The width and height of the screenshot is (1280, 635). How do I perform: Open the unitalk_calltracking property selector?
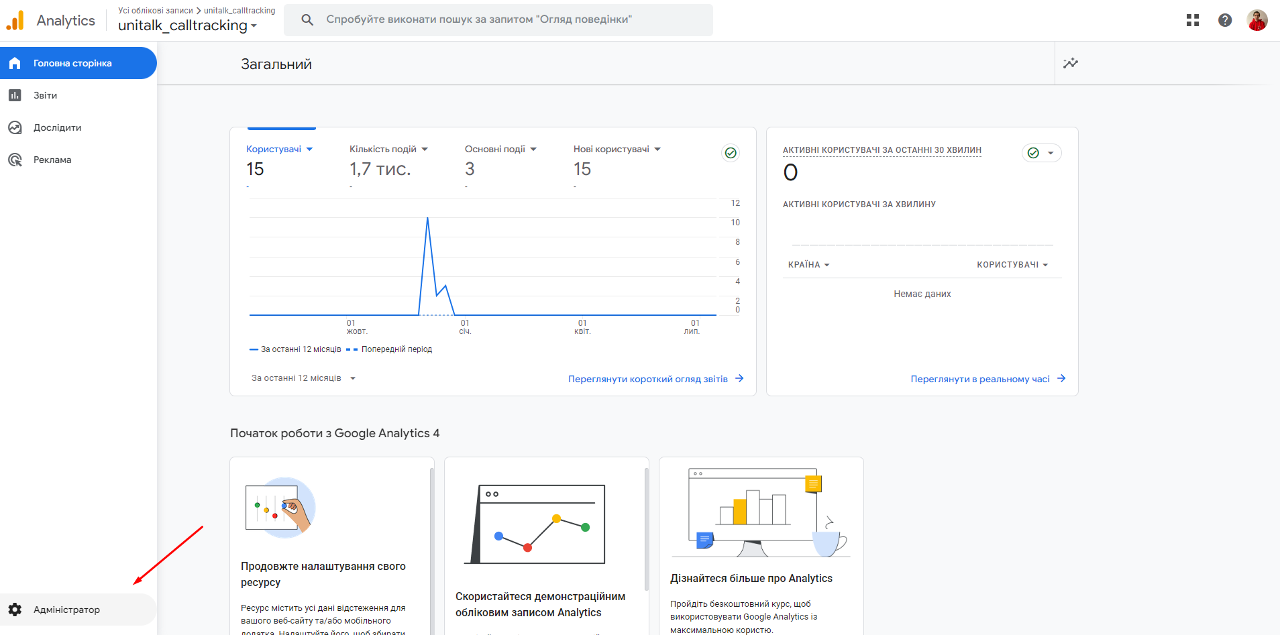pyautogui.click(x=187, y=25)
